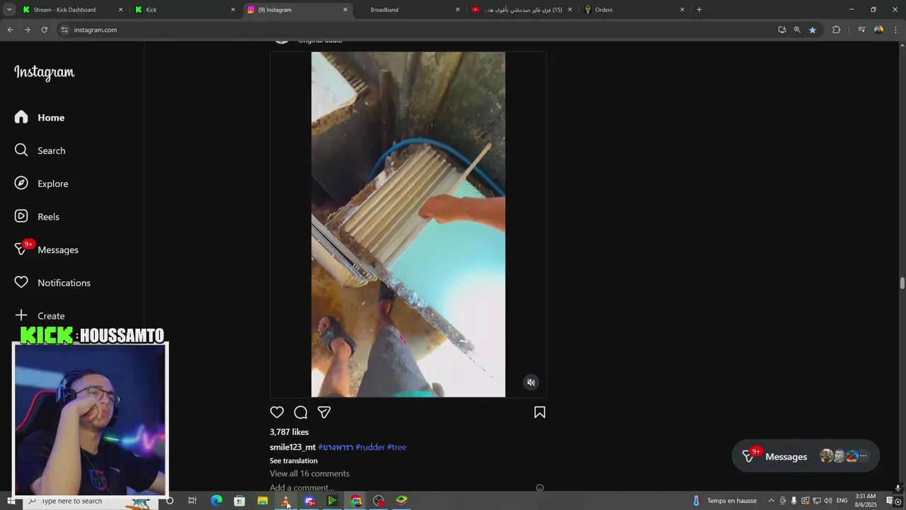Open smile123_mt profile link
This screenshot has height=510, width=906.
(292, 447)
